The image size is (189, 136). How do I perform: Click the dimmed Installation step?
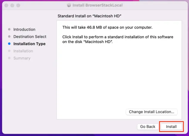click(23, 51)
